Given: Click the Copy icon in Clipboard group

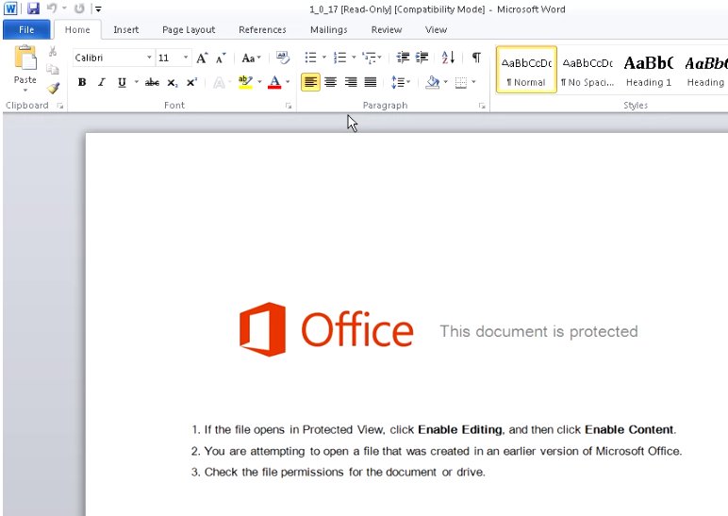Looking at the screenshot, I should click(x=53, y=70).
